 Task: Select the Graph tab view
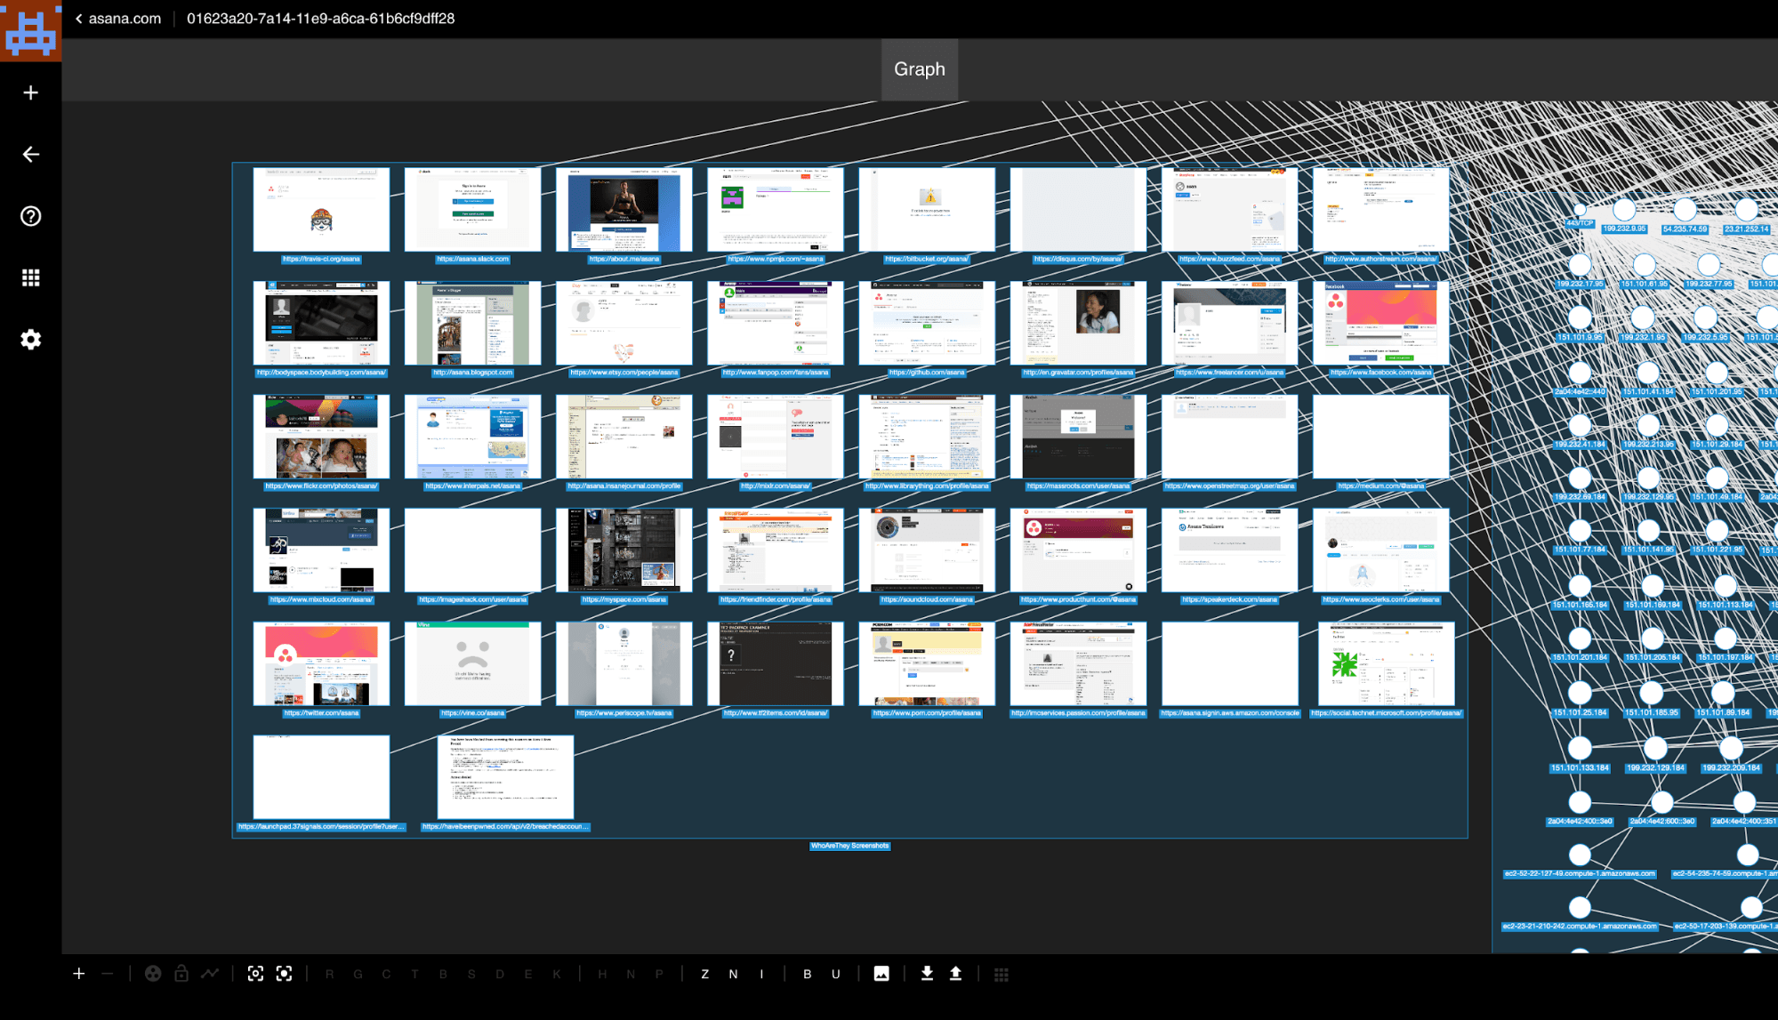(x=920, y=68)
